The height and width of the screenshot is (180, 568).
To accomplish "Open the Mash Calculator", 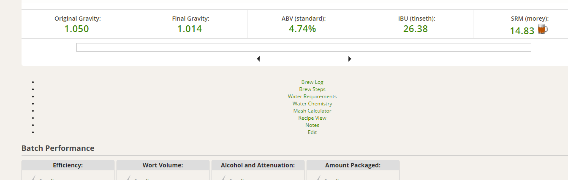I will (312, 111).
